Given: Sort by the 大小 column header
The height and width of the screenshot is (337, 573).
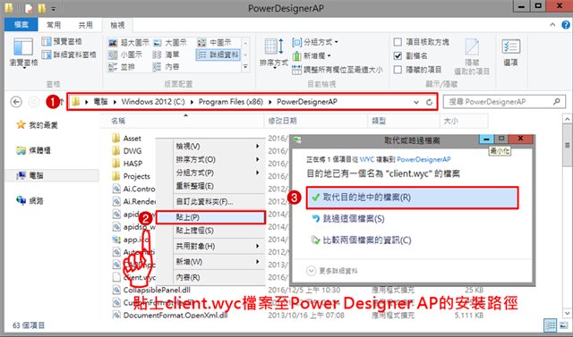Looking at the screenshot, I should point(464,121).
